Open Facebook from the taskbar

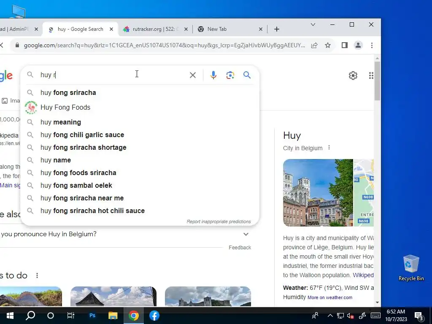point(154,316)
